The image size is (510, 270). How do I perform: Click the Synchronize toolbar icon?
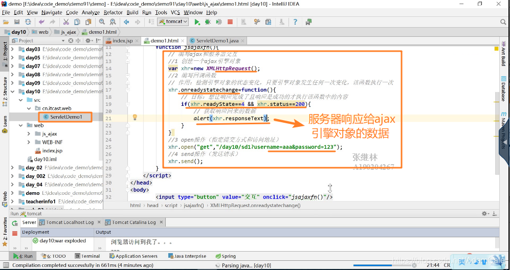coord(28,22)
